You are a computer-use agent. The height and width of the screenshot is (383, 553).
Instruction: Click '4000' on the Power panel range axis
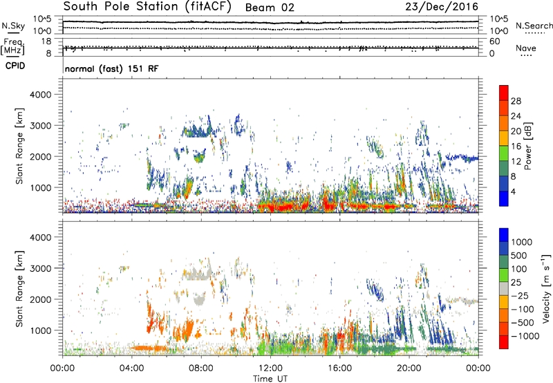pyautogui.click(x=40, y=95)
